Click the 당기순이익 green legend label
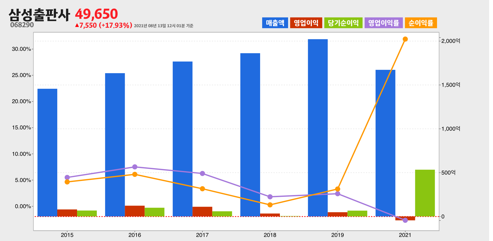493x241 pixels. (x=343, y=23)
